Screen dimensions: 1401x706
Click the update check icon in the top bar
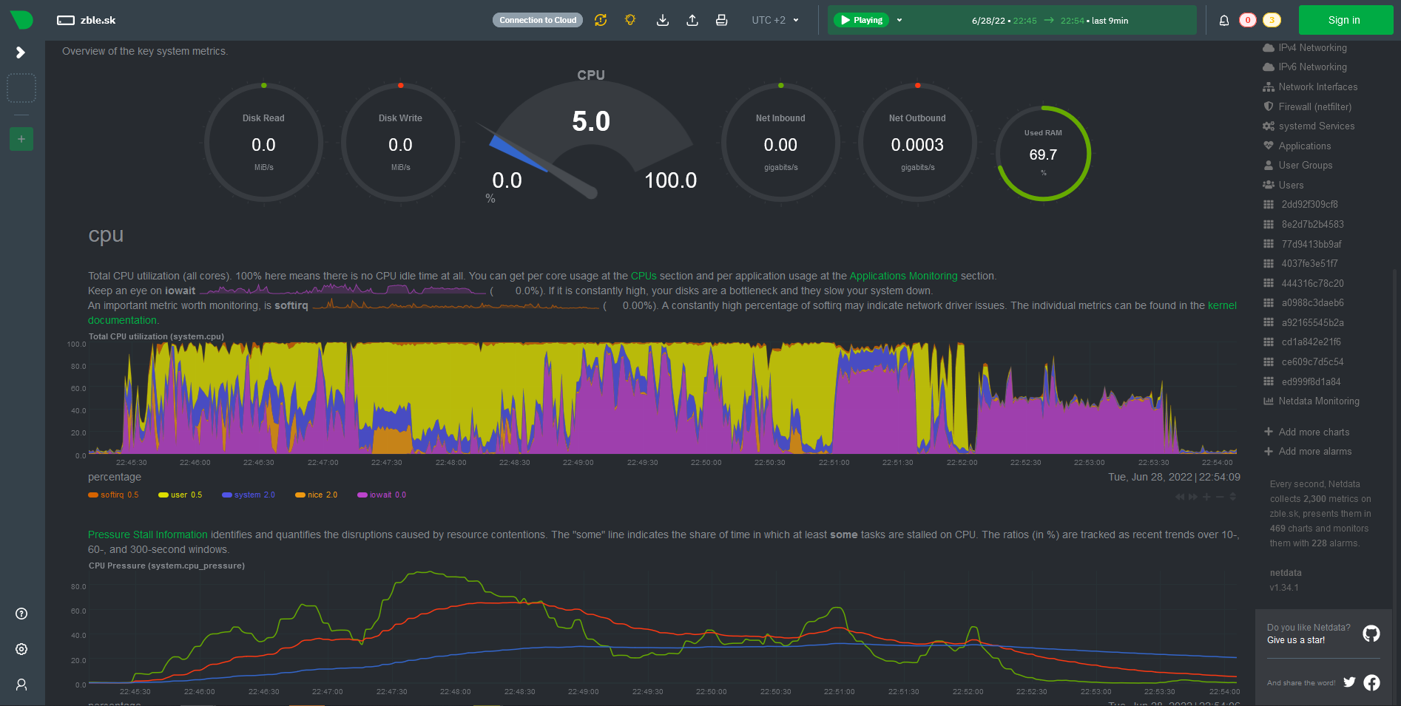[x=601, y=20]
